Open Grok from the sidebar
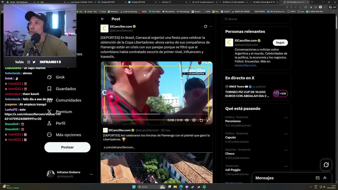This screenshot has height=190, width=338. (56, 77)
